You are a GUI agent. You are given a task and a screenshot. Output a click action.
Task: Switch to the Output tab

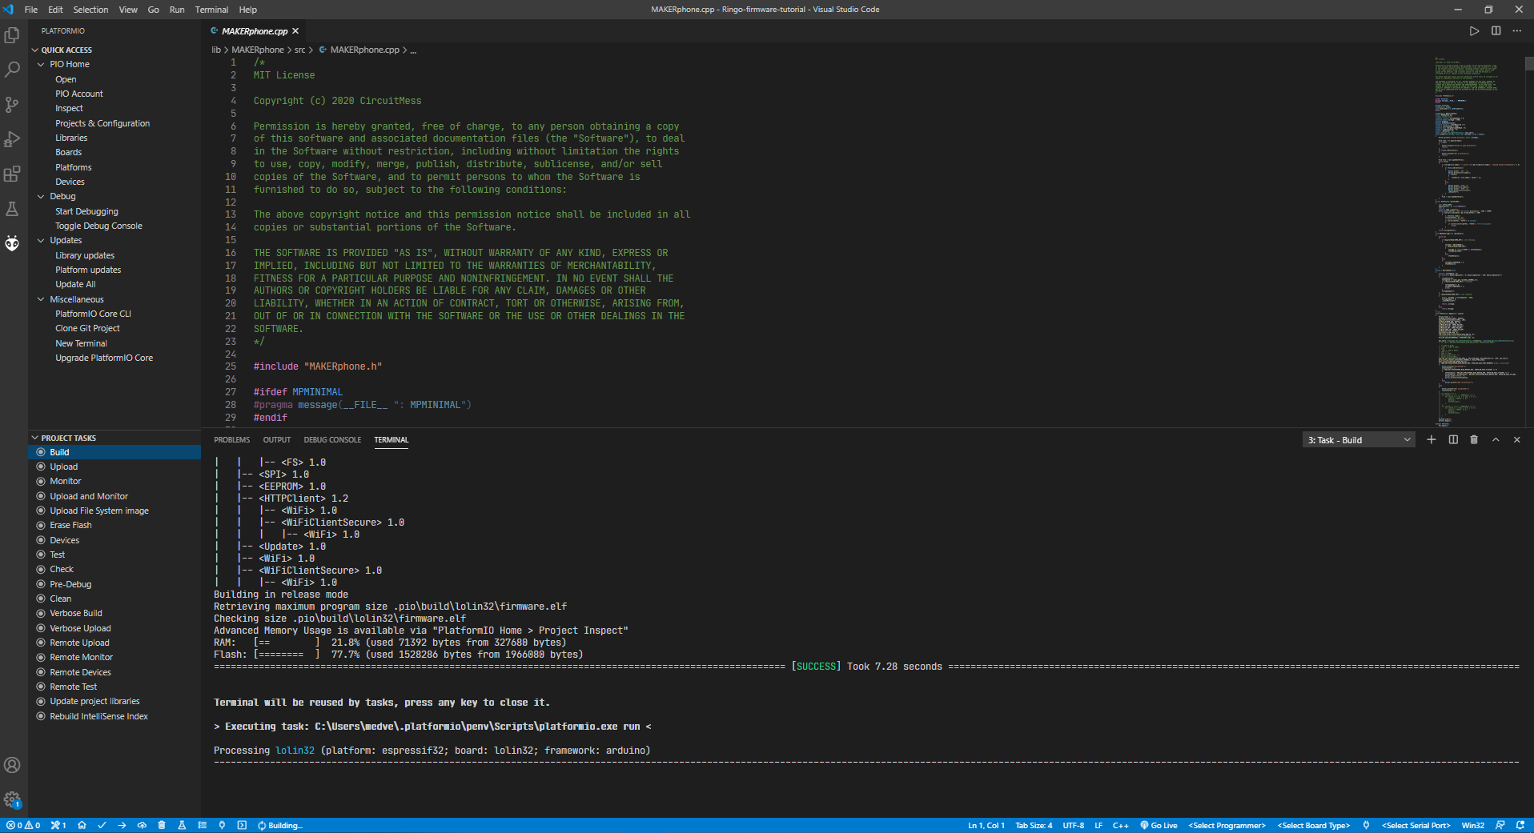point(277,439)
